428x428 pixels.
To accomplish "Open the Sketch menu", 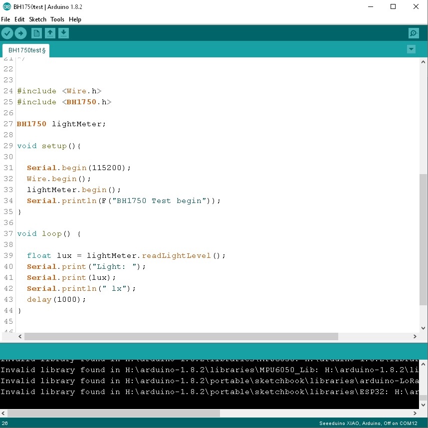I will click(x=38, y=19).
